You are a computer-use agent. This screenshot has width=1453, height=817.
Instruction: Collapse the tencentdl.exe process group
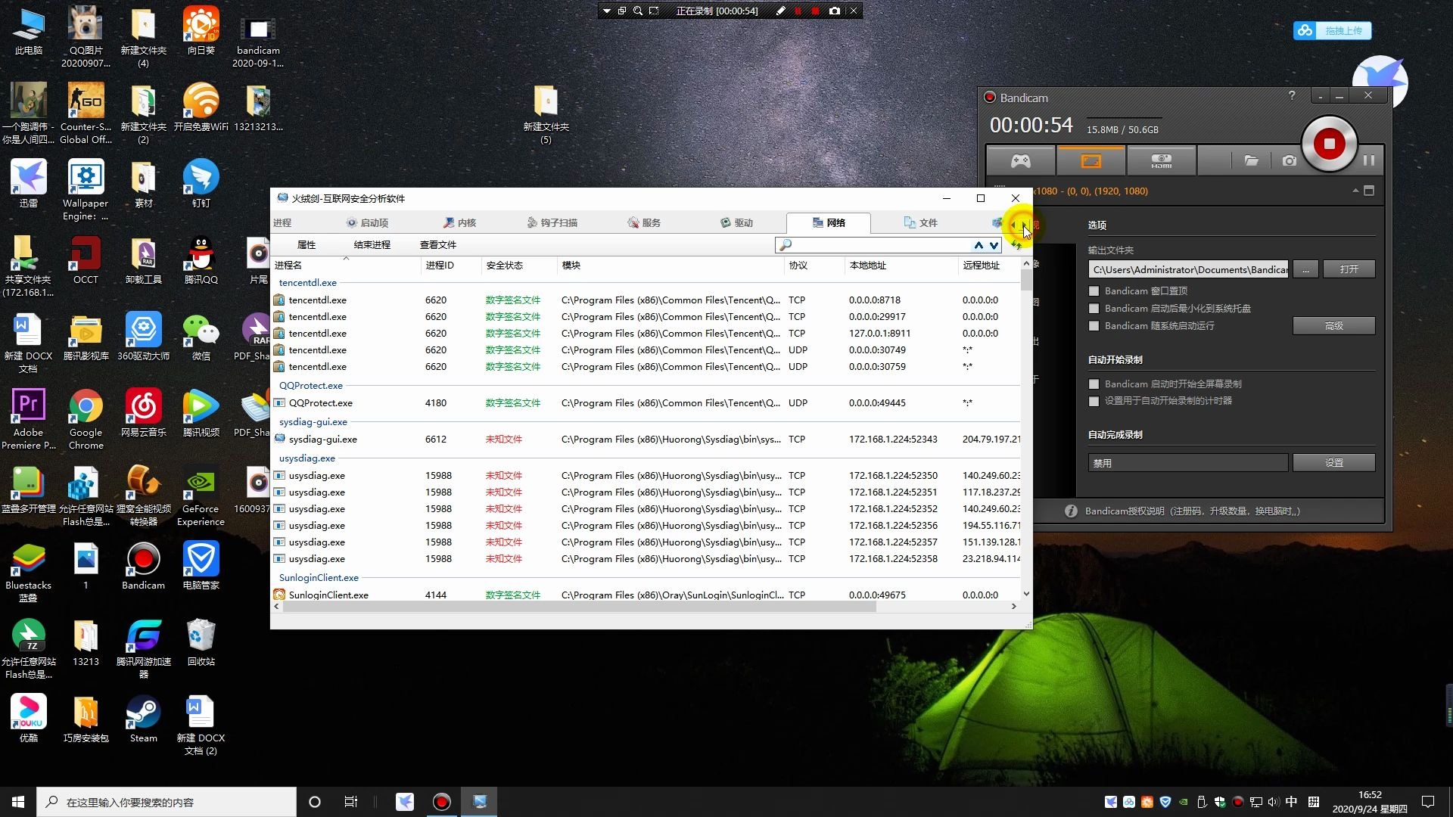(x=307, y=282)
